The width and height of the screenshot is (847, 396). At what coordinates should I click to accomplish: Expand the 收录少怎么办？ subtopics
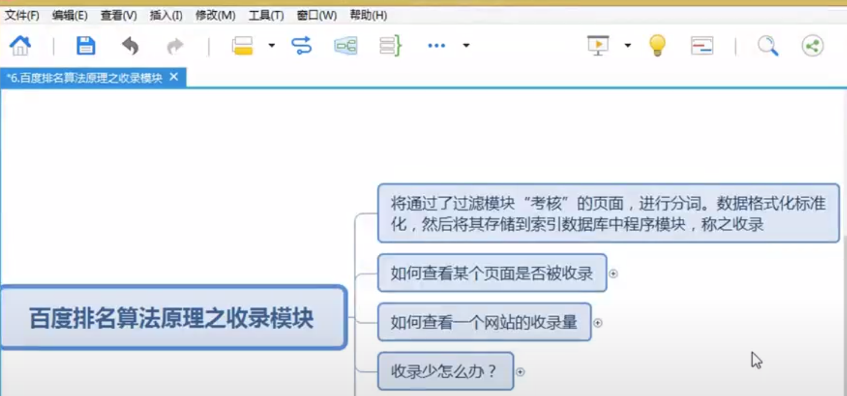(x=520, y=372)
